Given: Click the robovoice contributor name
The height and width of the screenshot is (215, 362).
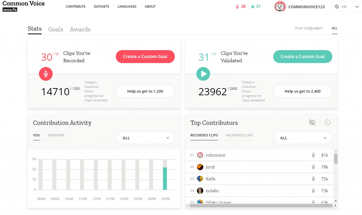Looking at the screenshot, I should tap(216, 155).
